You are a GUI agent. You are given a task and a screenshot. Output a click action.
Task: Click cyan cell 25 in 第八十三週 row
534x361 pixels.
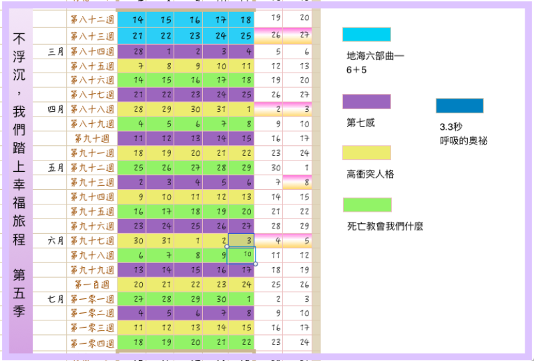(x=241, y=36)
